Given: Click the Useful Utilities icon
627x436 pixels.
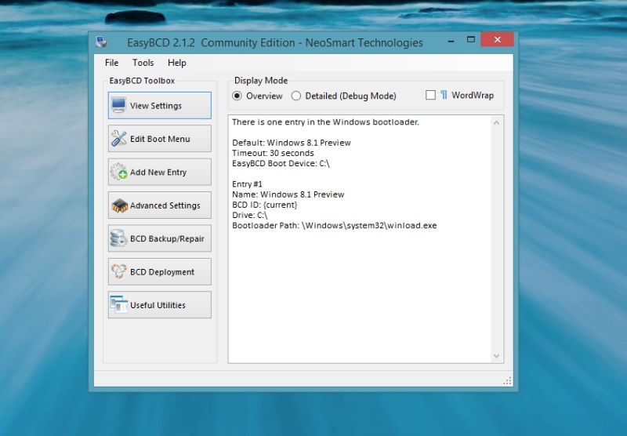Looking at the screenshot, I should tap(119, 305).
